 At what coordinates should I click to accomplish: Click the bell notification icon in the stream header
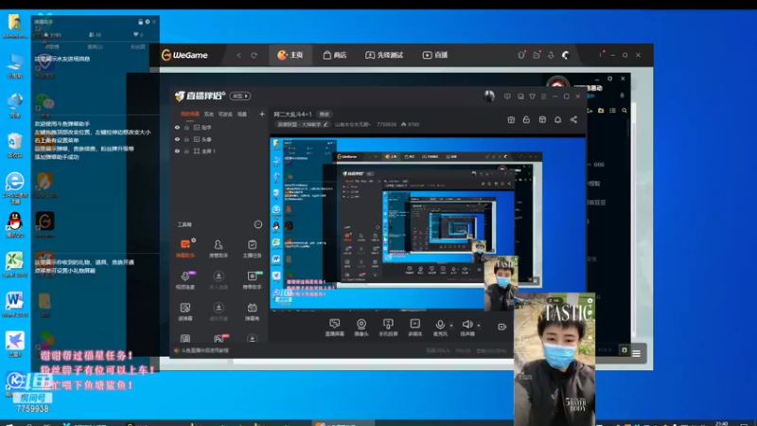point(557,119)
